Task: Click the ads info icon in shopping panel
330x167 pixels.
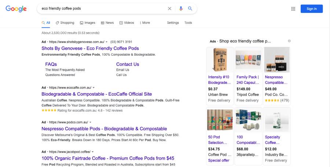Action: pos(289,41)
